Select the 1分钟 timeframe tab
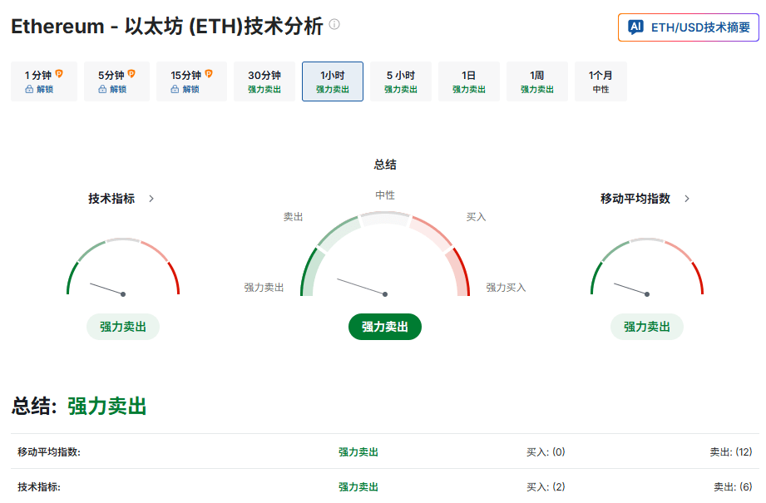 click(x=44, y=81)
